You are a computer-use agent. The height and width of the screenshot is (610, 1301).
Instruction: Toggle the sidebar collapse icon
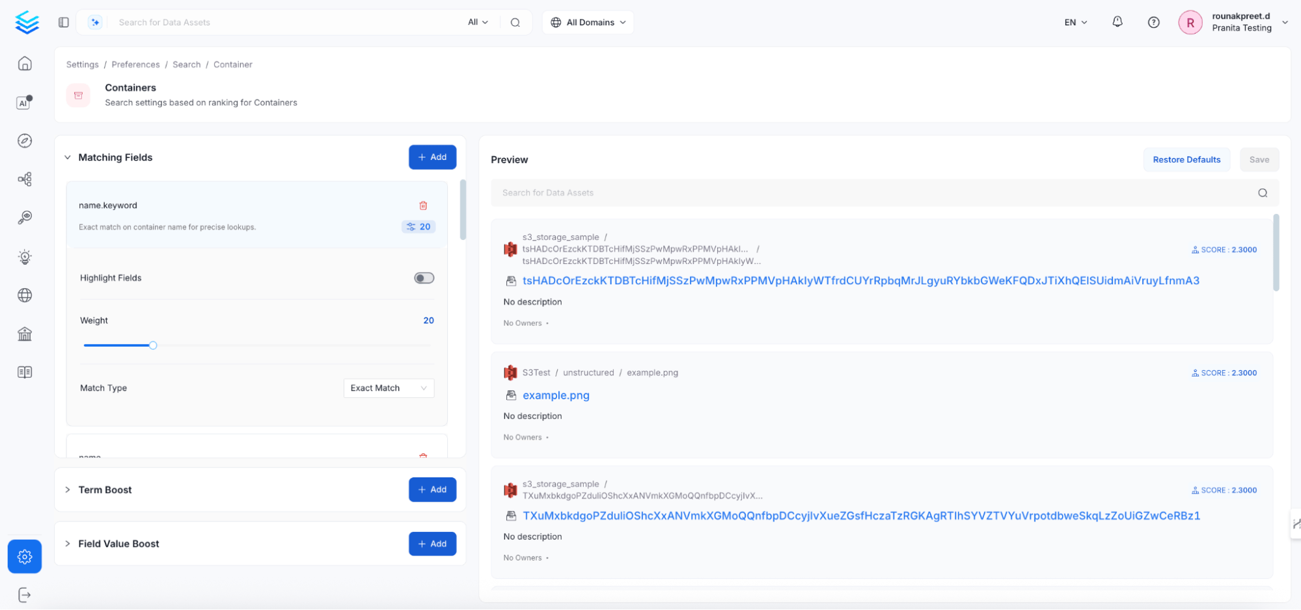pyautogui.click(x=63, y=22)
